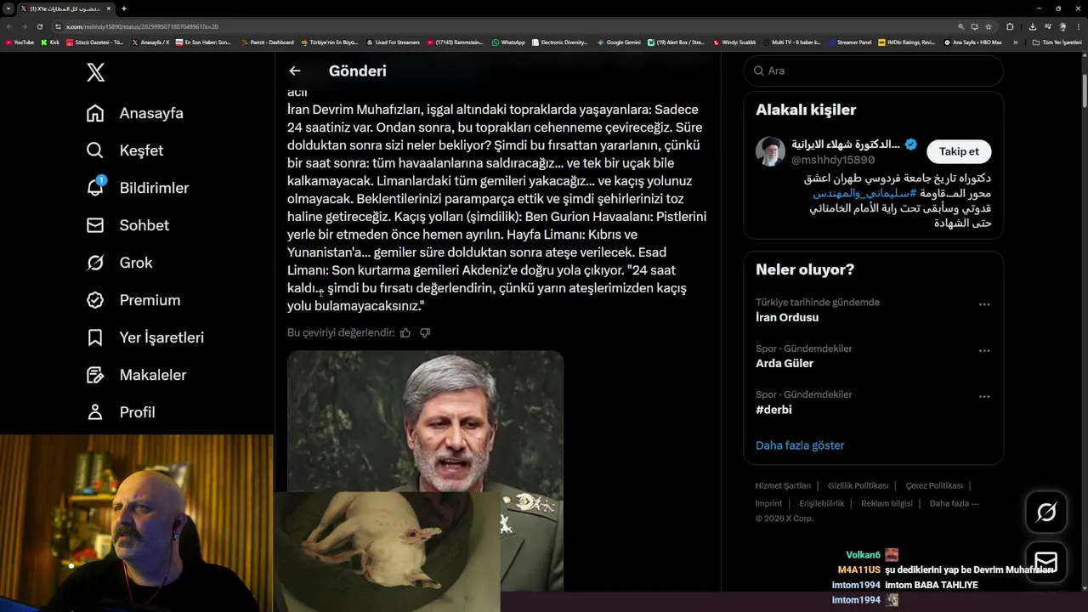The image size is (1088, 612).
Task: Open Bildirimler notifications
Action: click(138, 188)
